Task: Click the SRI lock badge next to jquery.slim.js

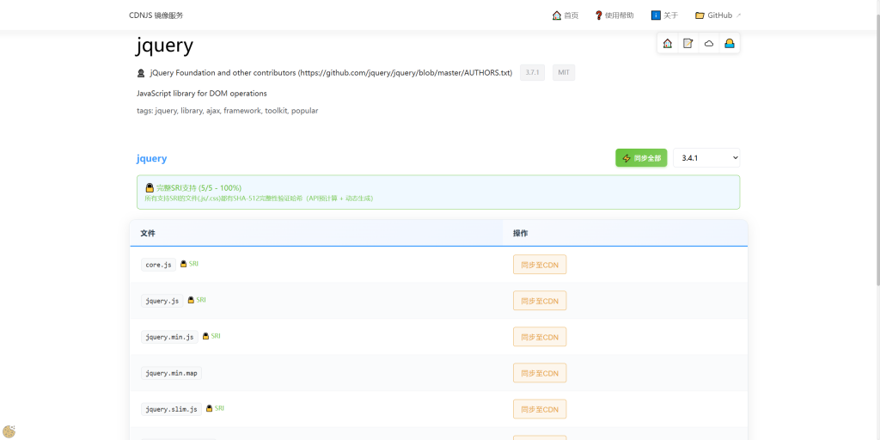Action: point(215,408)
